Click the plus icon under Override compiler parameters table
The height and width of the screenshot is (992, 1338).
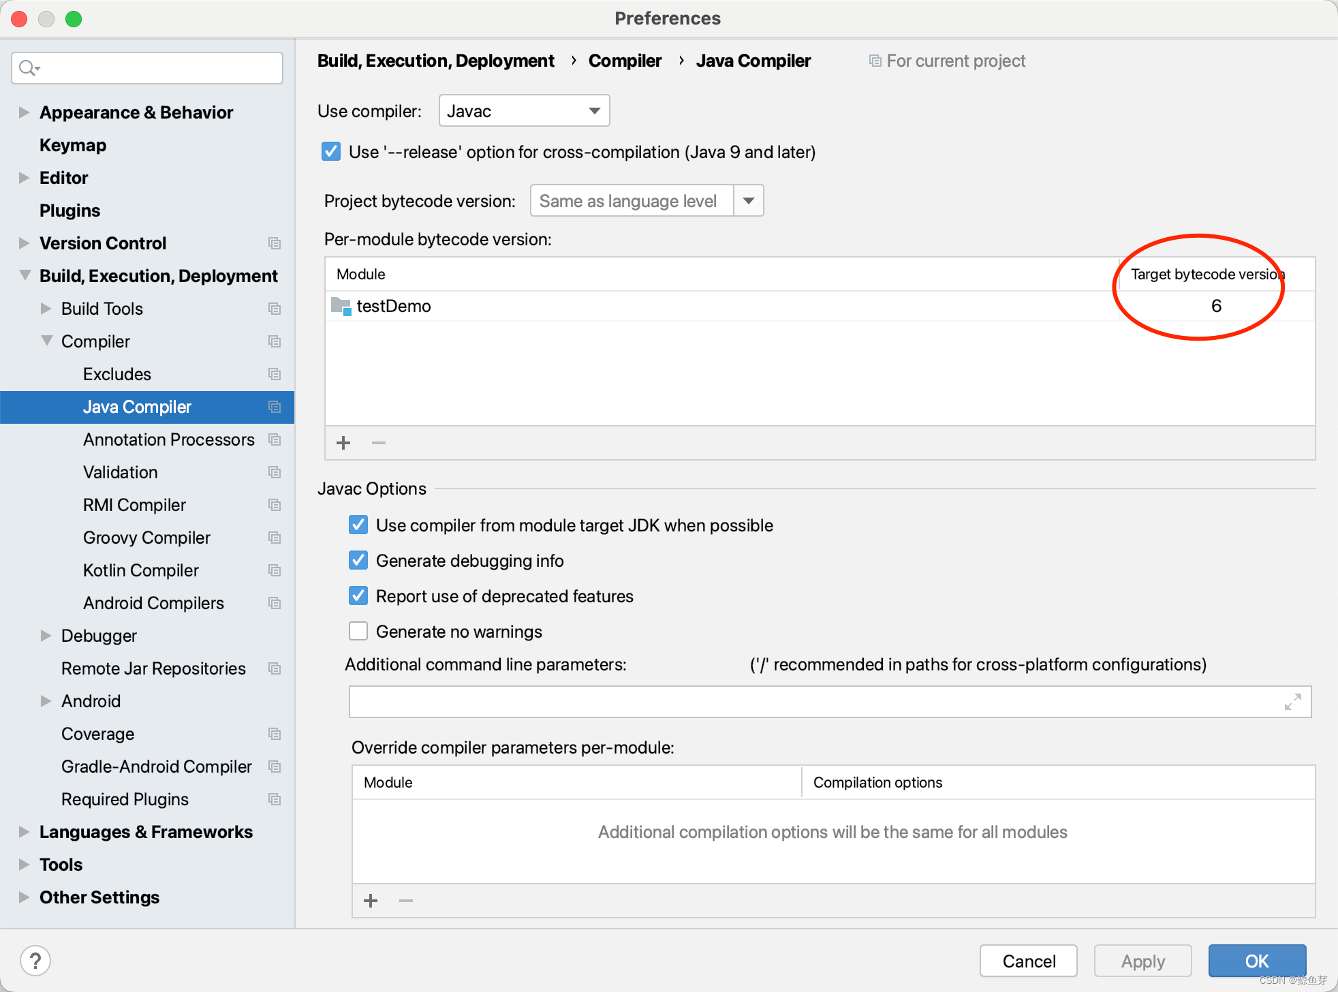tap(371, 900)
